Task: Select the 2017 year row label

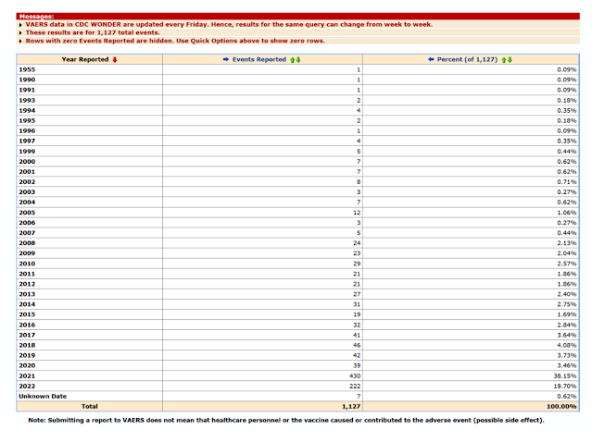Action: point(27,335)
